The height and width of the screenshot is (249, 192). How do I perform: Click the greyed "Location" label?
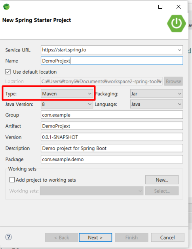pyautogui.click(x=14, y=82)
